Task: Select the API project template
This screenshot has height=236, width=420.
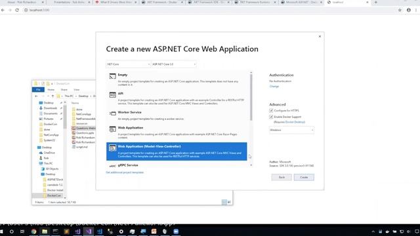Action: (177, 98)
